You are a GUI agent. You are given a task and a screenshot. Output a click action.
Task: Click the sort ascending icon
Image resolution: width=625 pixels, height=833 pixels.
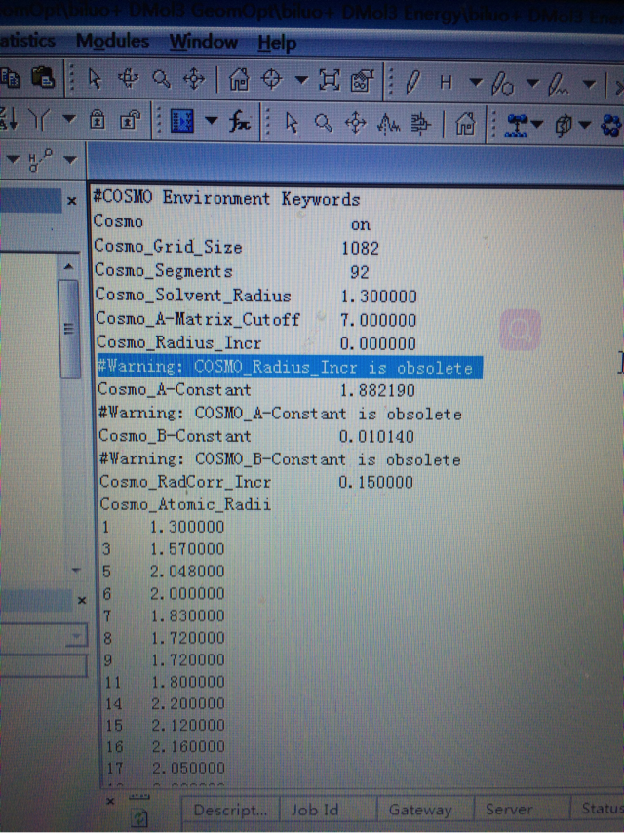coord(9,119)
